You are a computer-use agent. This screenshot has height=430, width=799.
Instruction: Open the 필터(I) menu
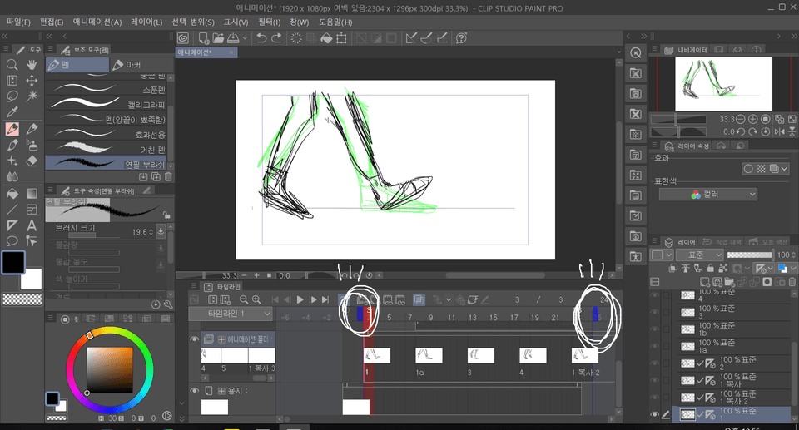coord(269,22)
